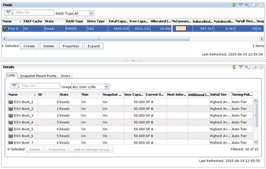Click 50.000 capacity in ESX-Boot_6 row
The width and height of the screenshot is (266, 169).
[139, 136]
